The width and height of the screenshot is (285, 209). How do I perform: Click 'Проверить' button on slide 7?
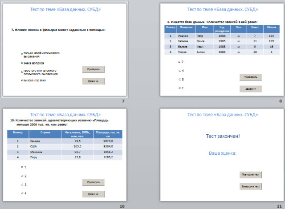pos(93,69)
